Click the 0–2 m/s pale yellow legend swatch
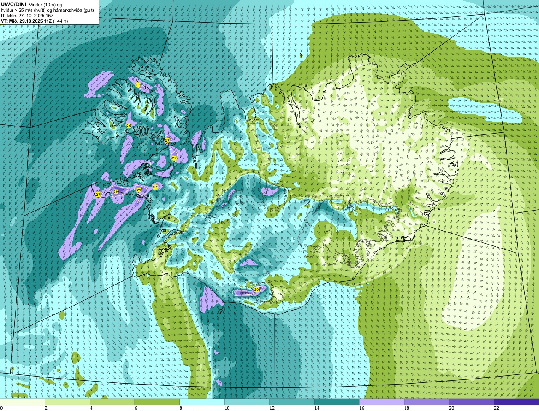The image size is (539, 411). click(x=22, y=402)
